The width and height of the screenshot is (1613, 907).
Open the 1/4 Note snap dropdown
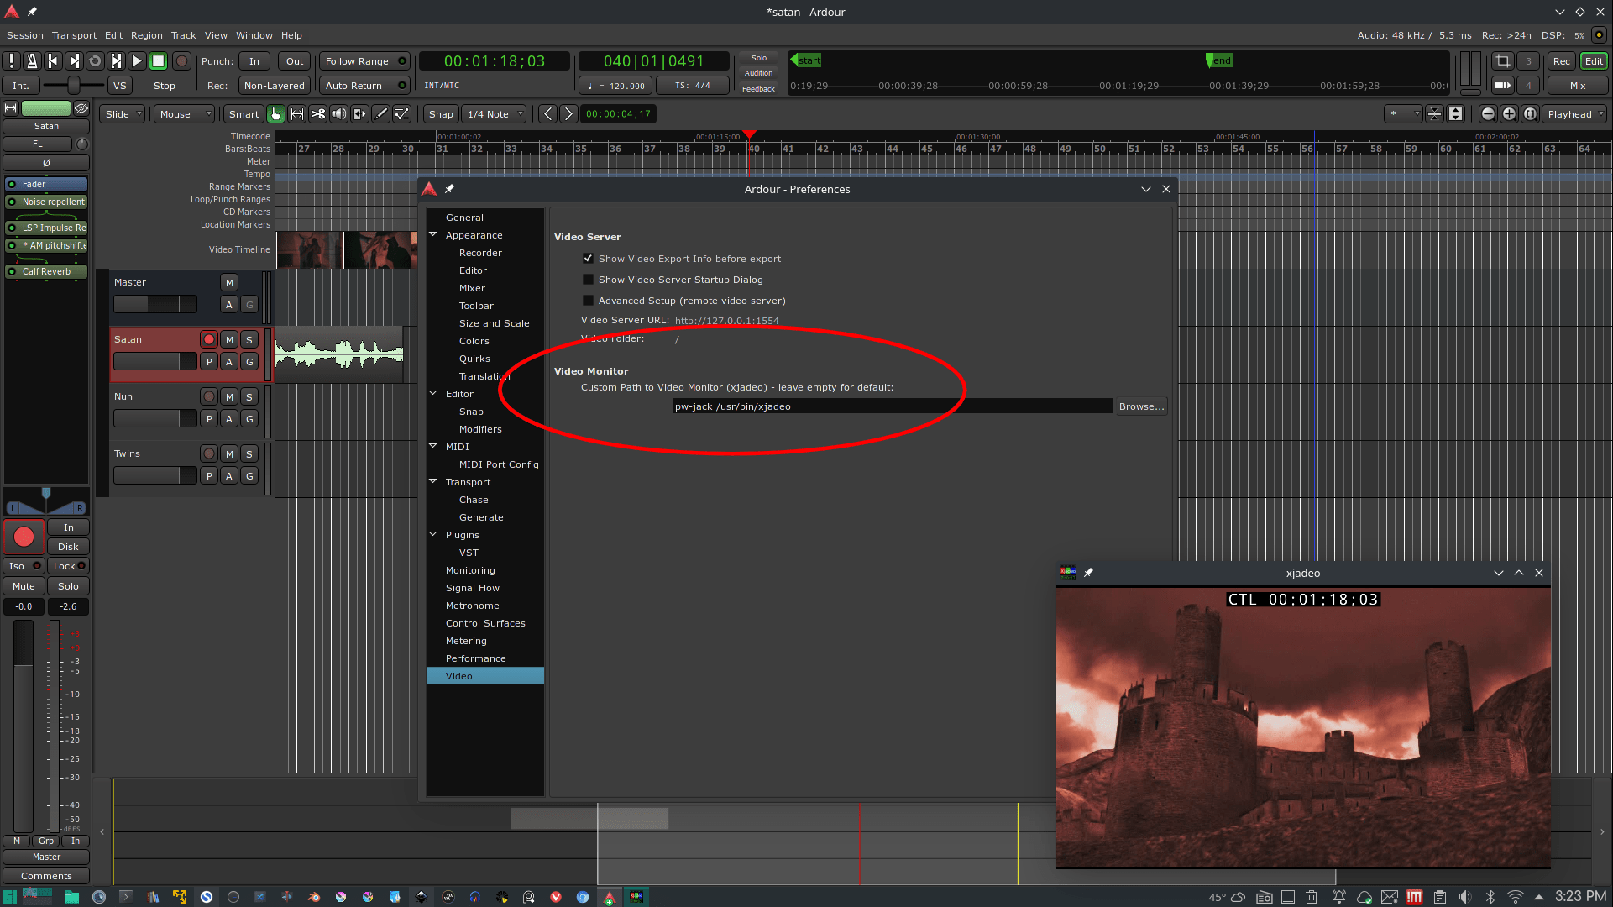click(495, 114)
